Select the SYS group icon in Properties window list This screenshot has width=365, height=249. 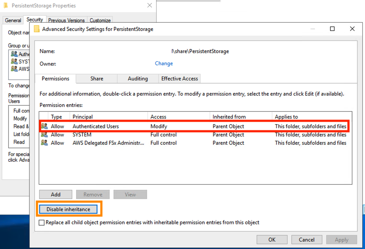[14, 61]
